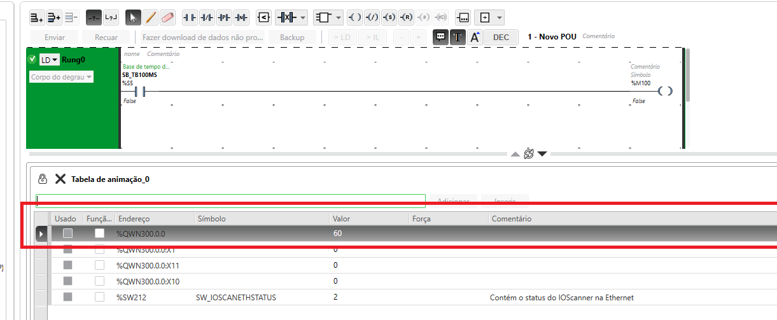Click value 60 of %QWN300.0.0

point(337,233)
